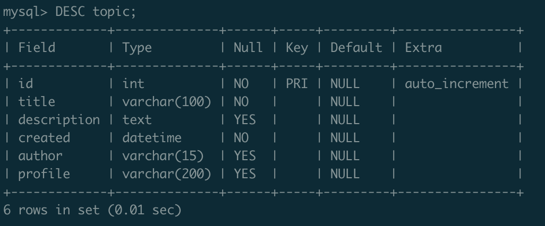Click the Default column header
The width and height of the screenshot is (545, 226).
coord(356,48)
